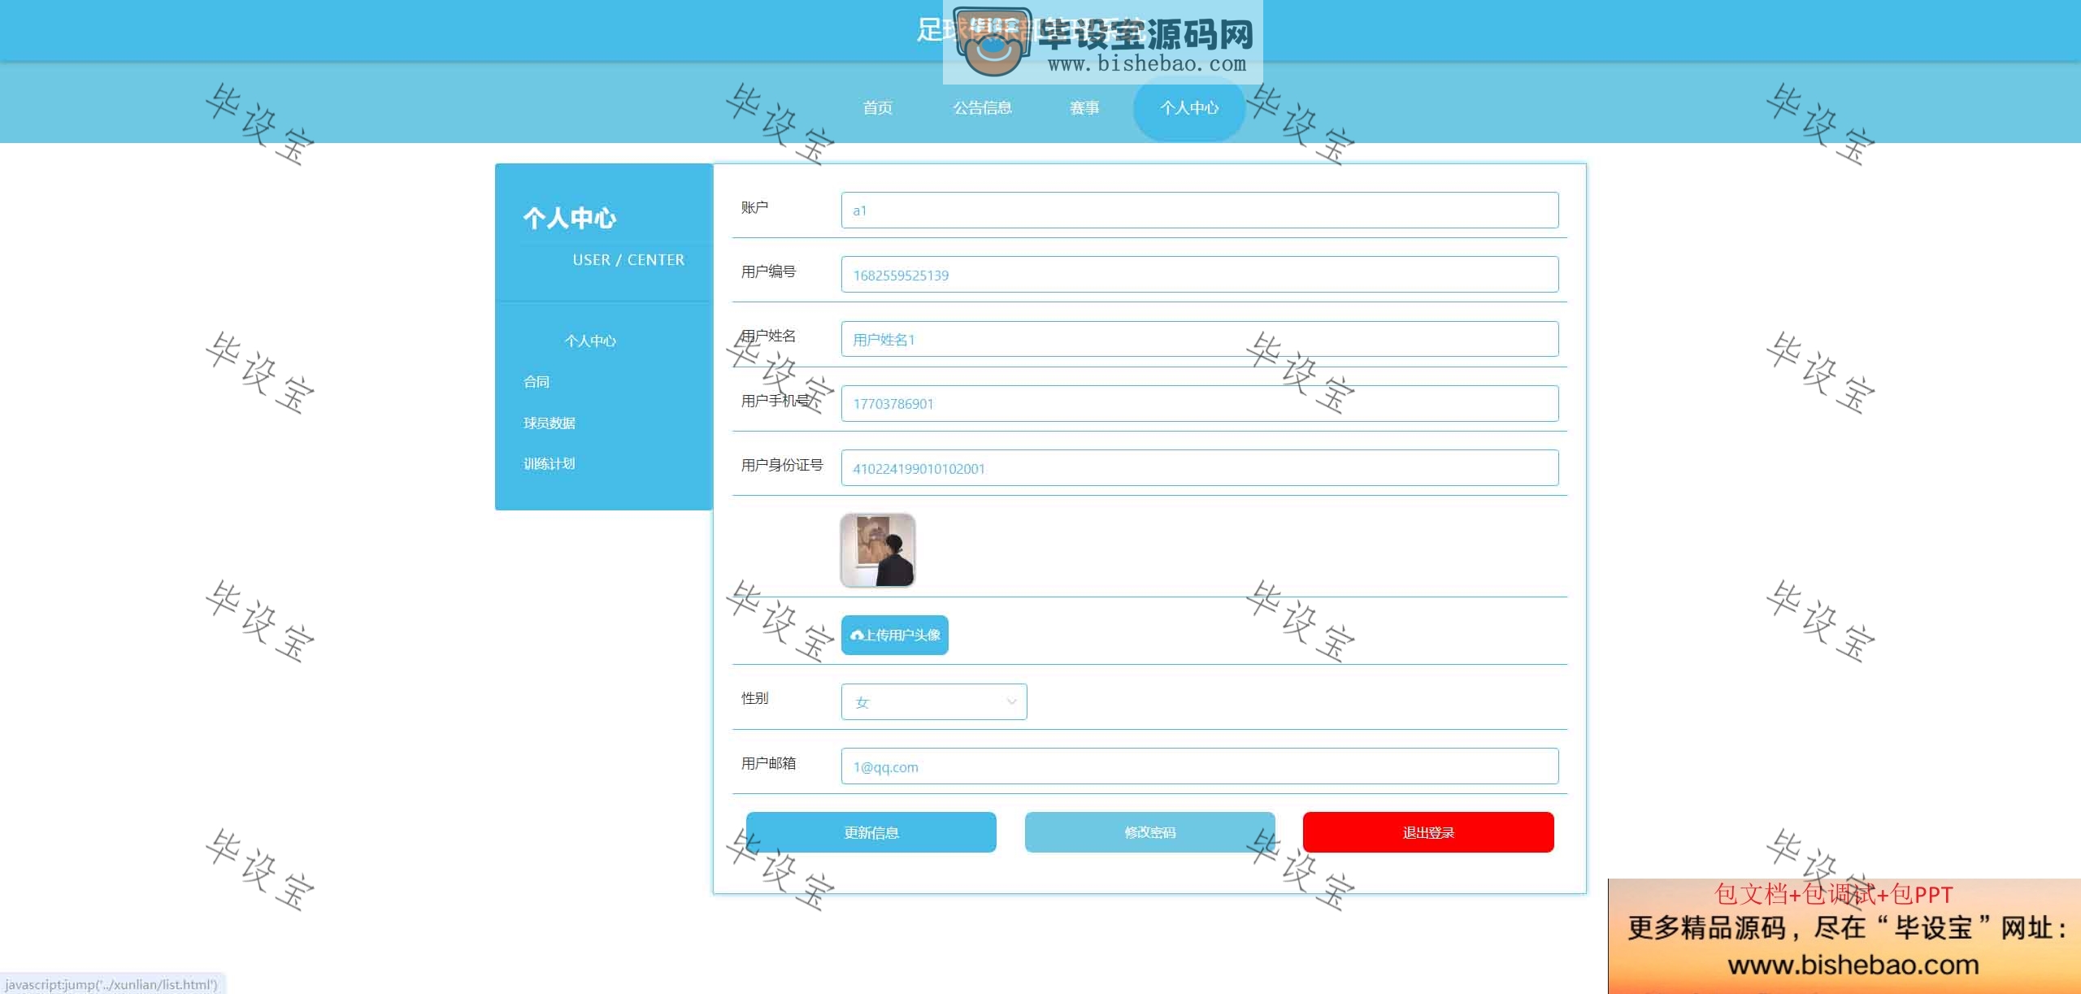Focus the 用户姓名 input field
The image size is (2081, 994).
(1200, 339)
